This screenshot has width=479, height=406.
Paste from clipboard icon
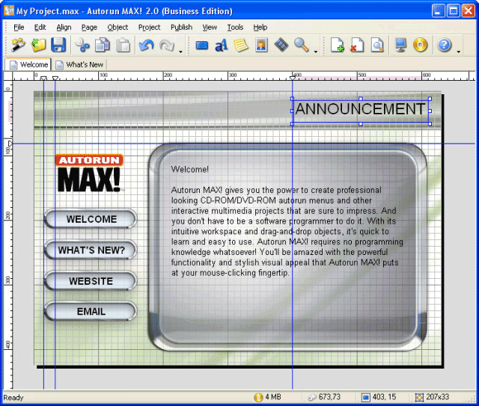(x=123, y=45)
